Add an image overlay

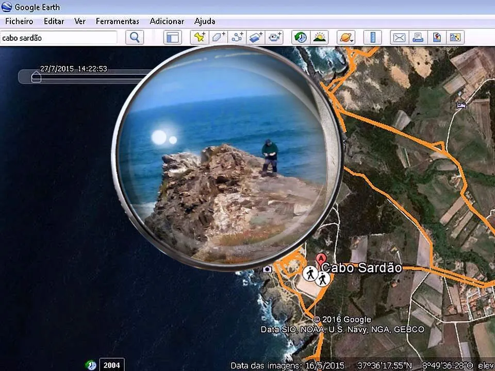(x=256, y=38)
